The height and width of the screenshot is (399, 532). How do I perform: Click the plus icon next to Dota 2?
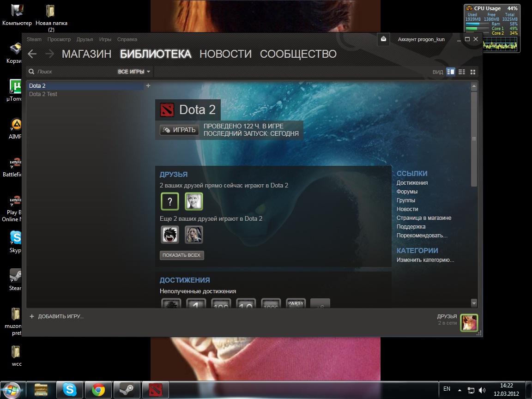[x=148, y=86]
